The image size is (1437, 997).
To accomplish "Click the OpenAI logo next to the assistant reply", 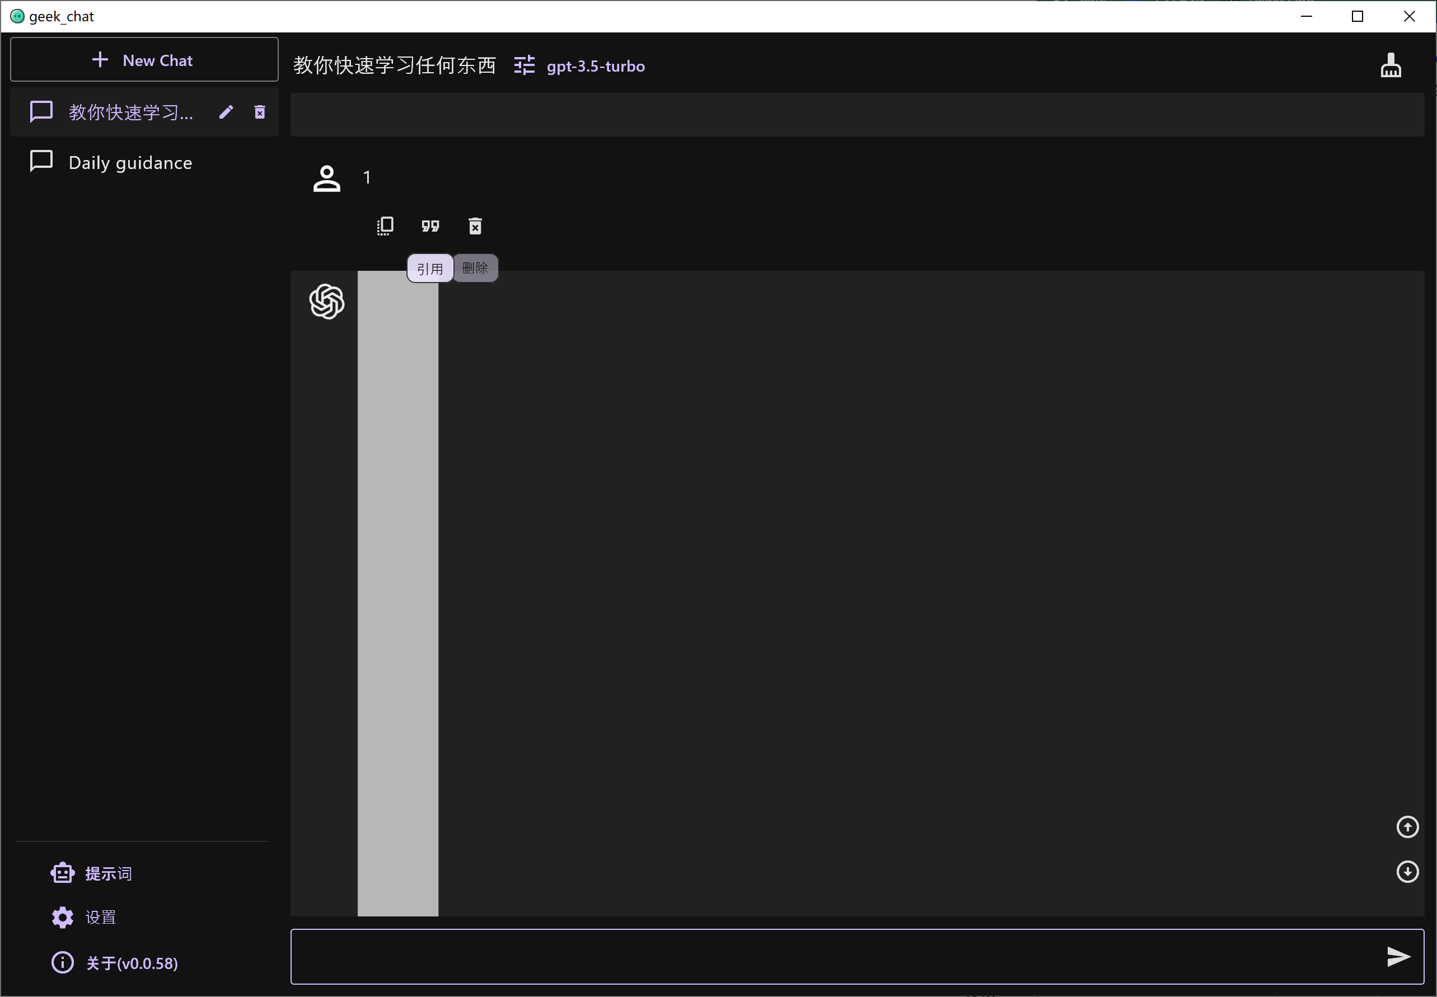I will point(326,301).
